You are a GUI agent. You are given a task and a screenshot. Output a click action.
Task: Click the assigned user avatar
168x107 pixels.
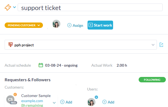[56, 24]
